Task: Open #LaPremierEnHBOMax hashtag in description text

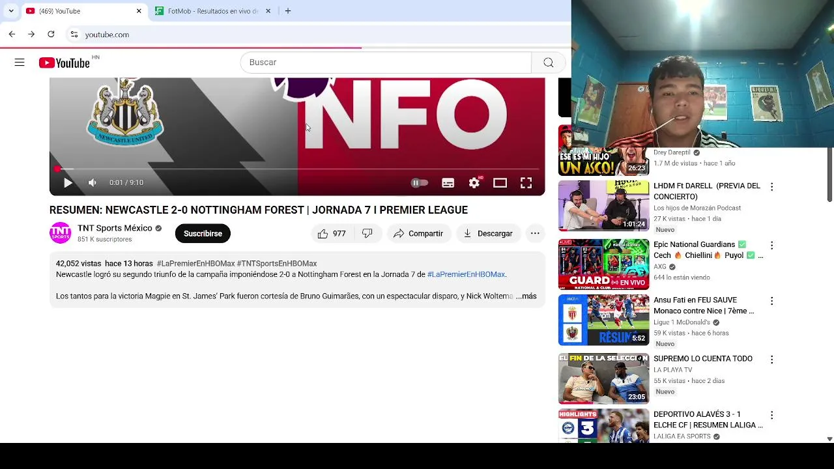Action: point(466,275)
